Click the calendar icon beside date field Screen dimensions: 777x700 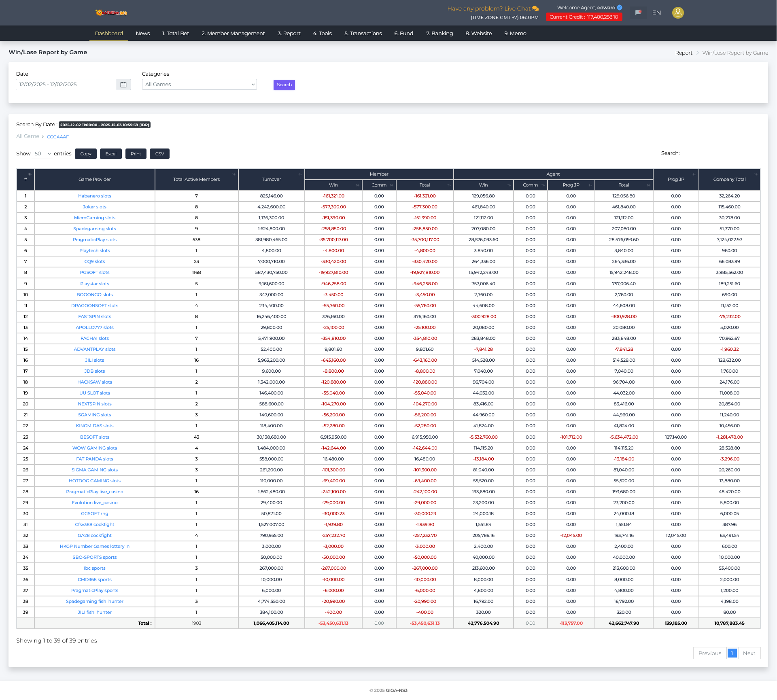(123, 85)
